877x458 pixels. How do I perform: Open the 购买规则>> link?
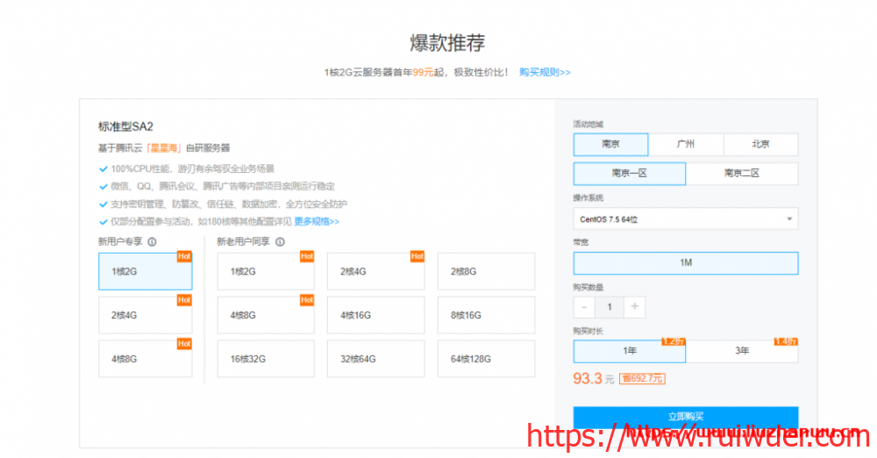coord(545,72)
